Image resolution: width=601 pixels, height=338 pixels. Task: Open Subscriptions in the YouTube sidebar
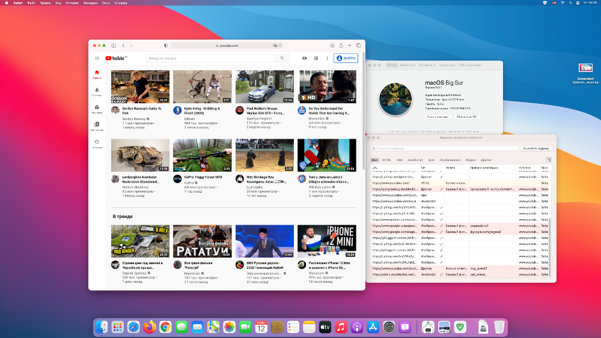[x=97, y=109]
